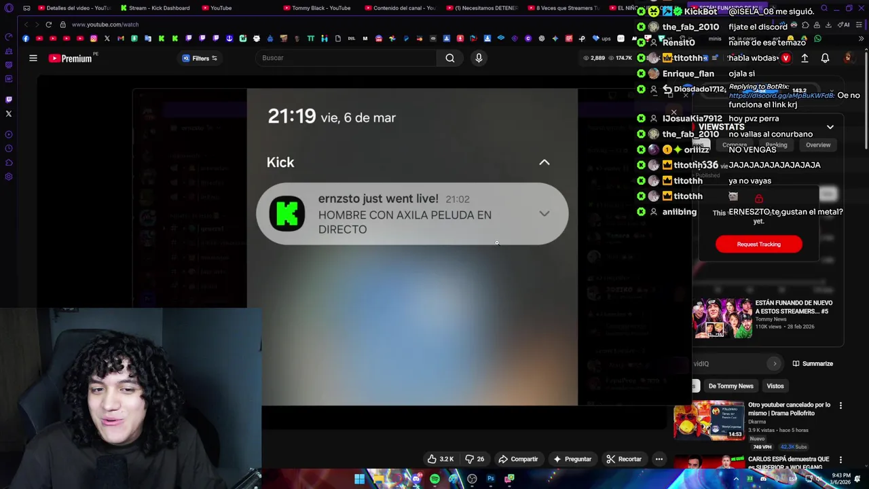Open the vidIQ Filters button
Viewport: 869px width, 489px height.
point(200,58)
